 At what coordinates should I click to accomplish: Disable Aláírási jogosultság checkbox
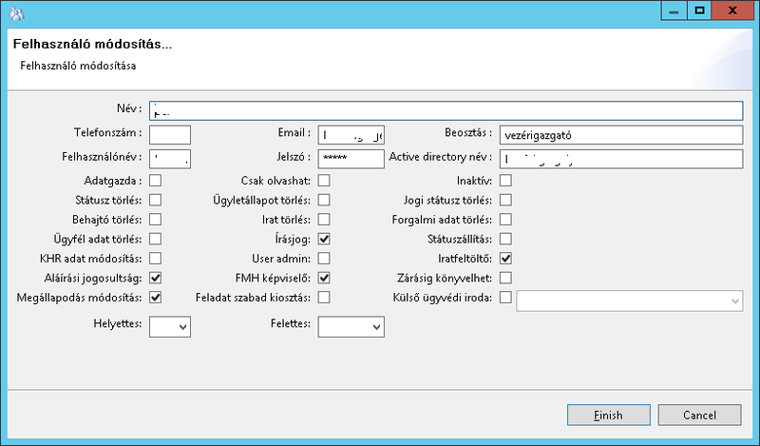coord(156,278)
